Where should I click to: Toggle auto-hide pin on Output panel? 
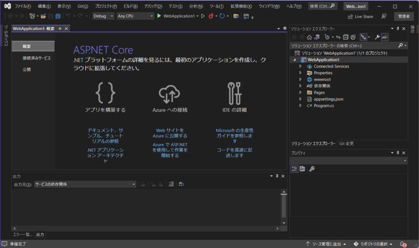point(277,176)
